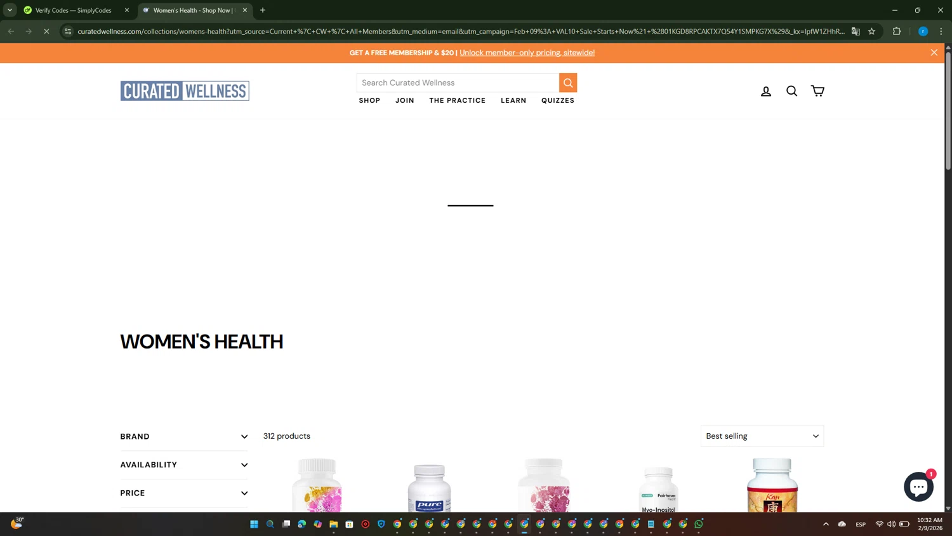The image size is (952, 536).
Task: Open the browser Extensions puzzle icon
Action: pos(896,31)
